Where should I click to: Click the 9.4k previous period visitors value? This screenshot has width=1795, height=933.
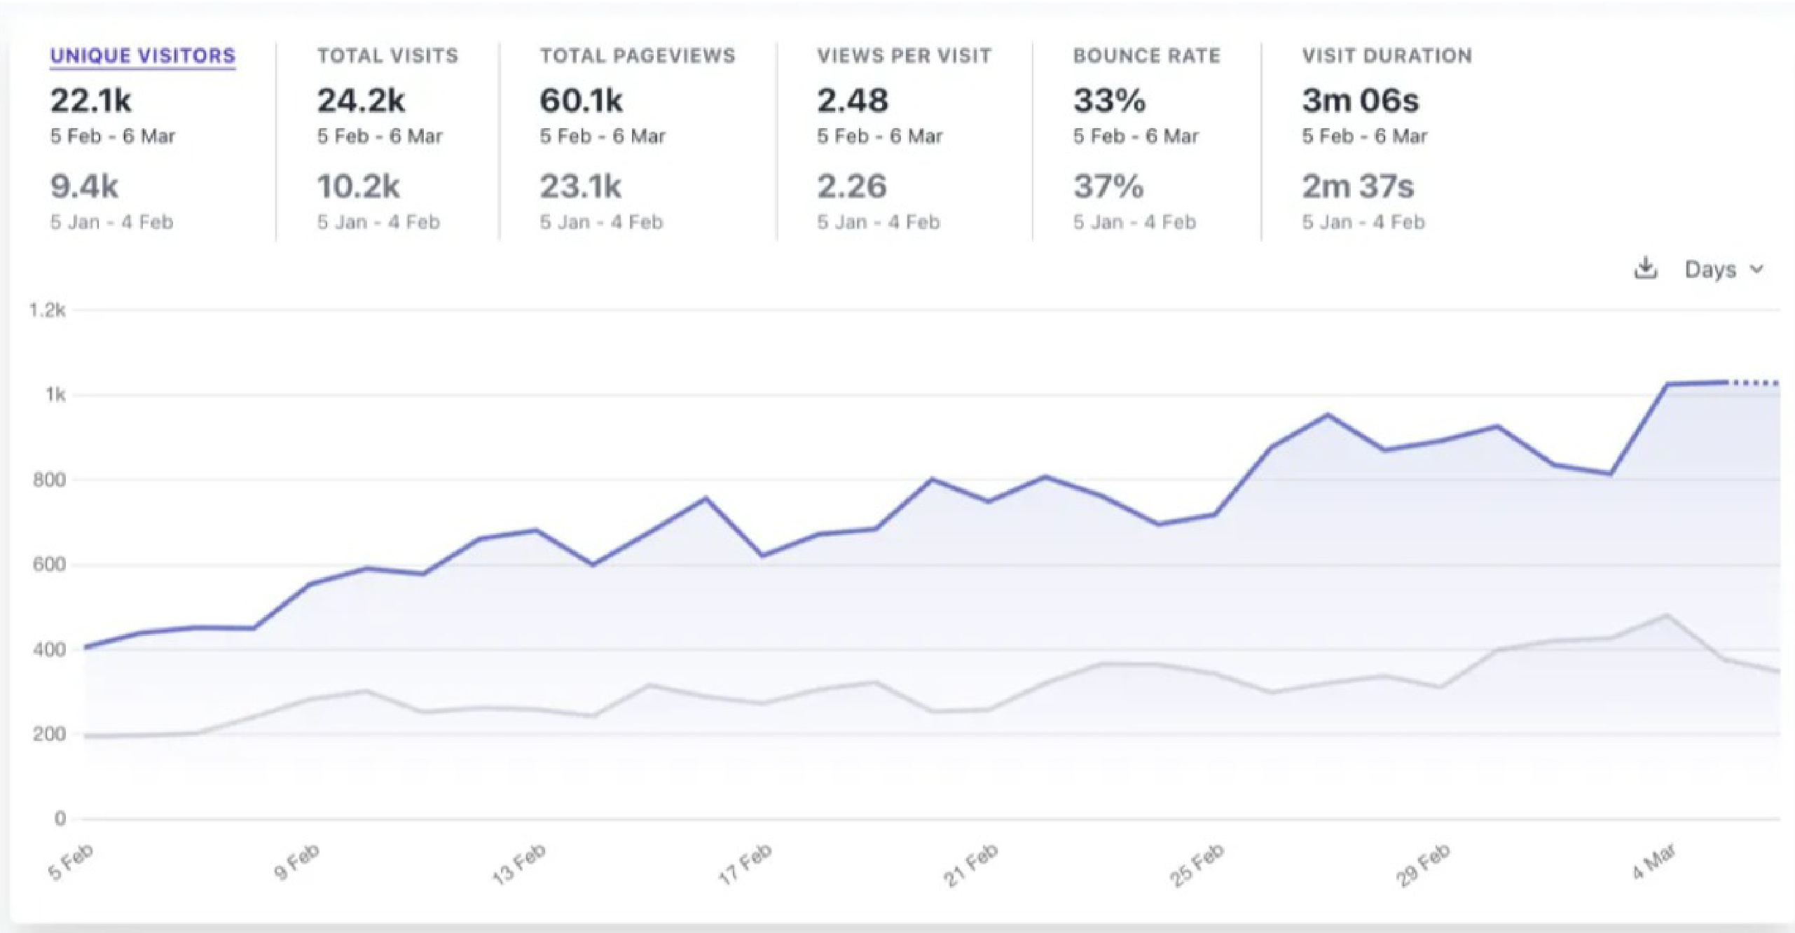coord(84,187)
